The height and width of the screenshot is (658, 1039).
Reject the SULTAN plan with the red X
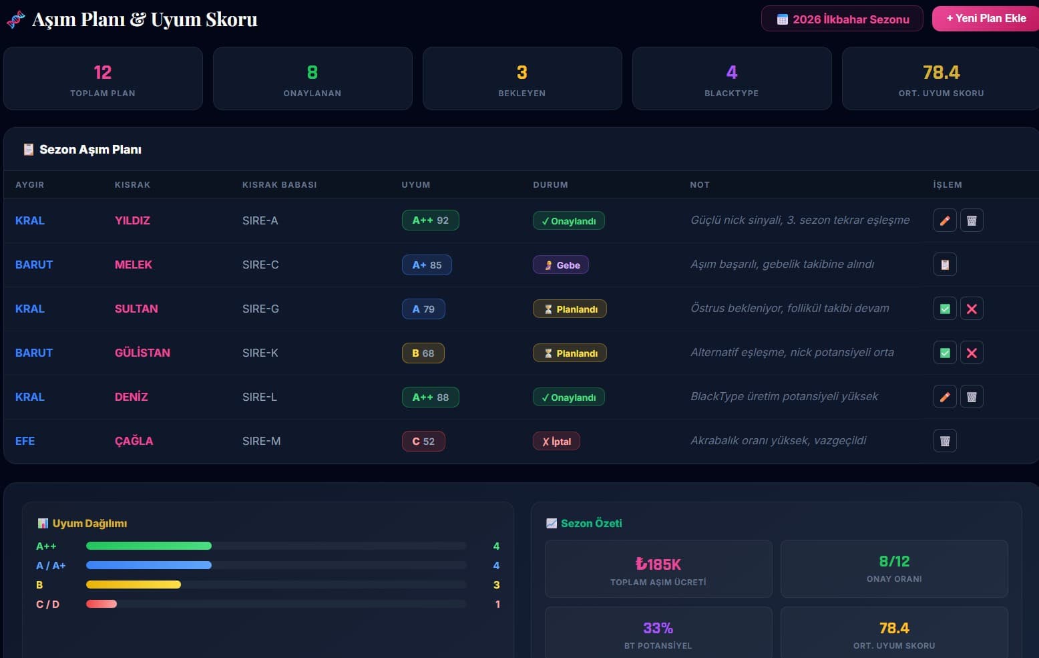pos(972,309)
